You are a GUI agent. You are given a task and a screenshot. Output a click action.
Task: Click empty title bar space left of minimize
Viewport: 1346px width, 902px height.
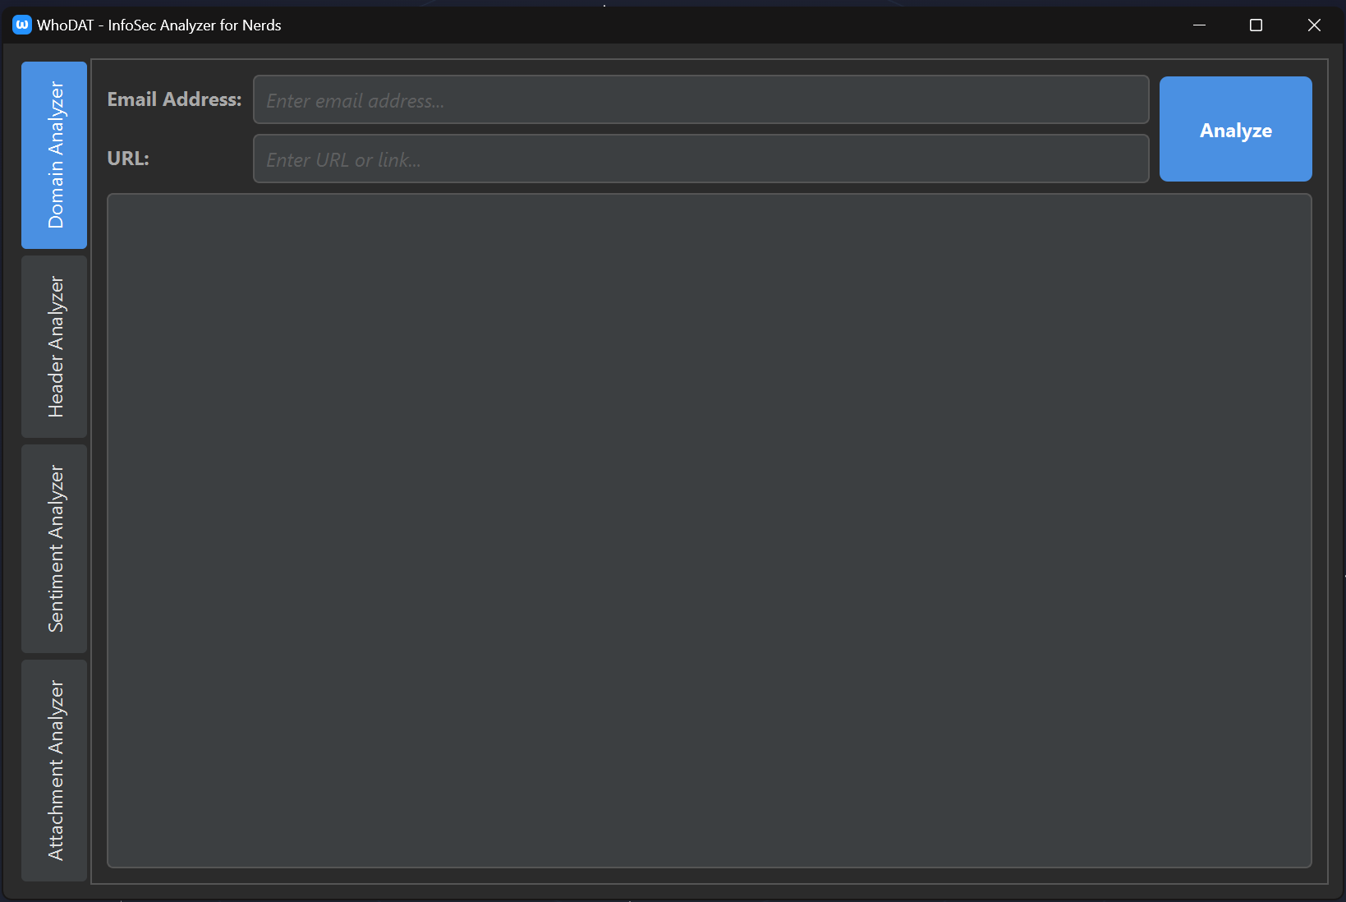tap(739, 25)
